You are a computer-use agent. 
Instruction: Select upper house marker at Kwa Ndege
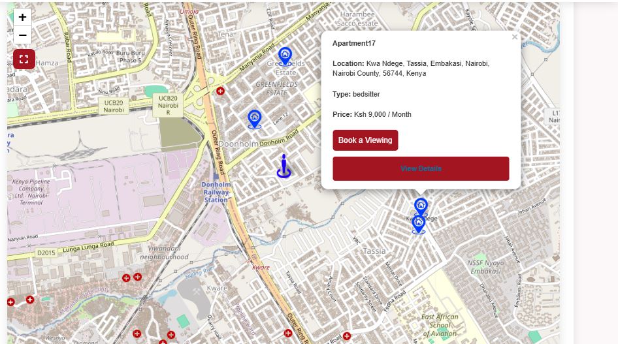(421, 206)
